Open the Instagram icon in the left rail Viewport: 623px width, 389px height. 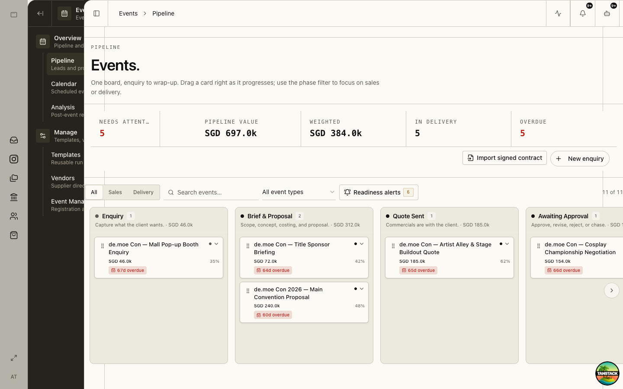tap(14, 159)
